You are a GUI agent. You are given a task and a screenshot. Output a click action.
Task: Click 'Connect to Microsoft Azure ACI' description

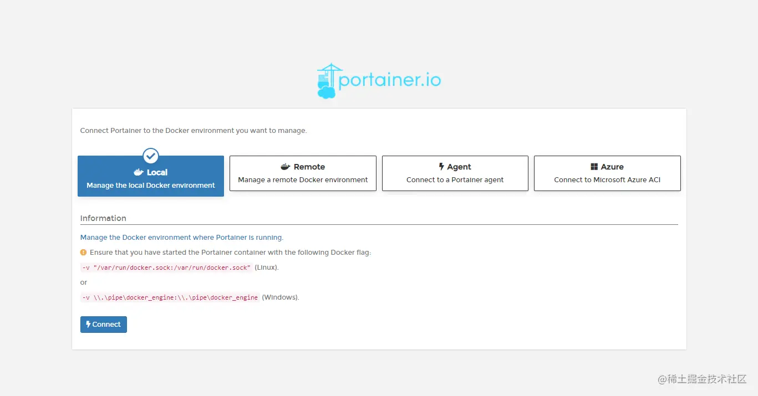(x=607, y=180)
